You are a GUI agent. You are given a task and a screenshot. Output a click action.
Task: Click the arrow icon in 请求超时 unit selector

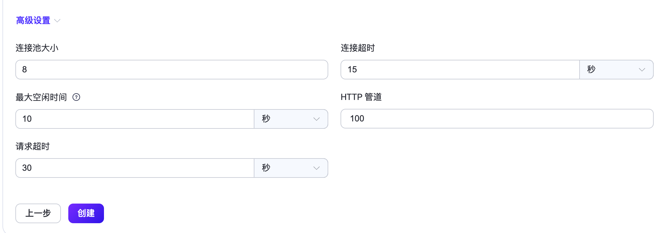tap(316, 168)
